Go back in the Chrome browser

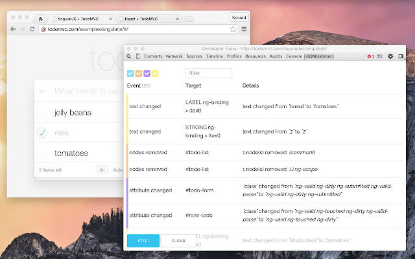pyautogui.click(x=13, y=29)
